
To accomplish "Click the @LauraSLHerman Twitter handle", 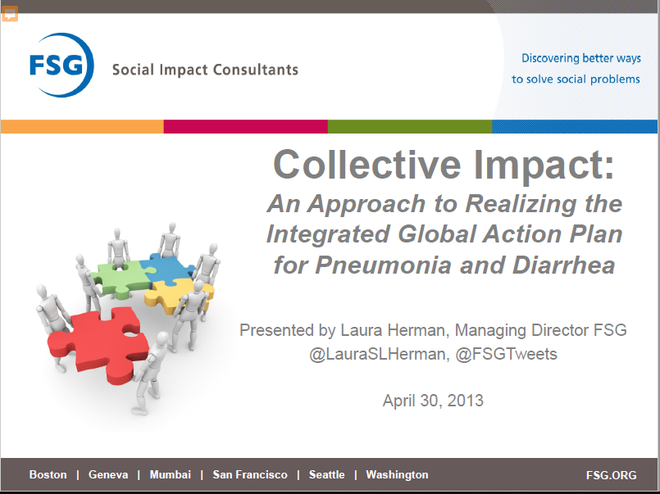I will click(361, 353).
